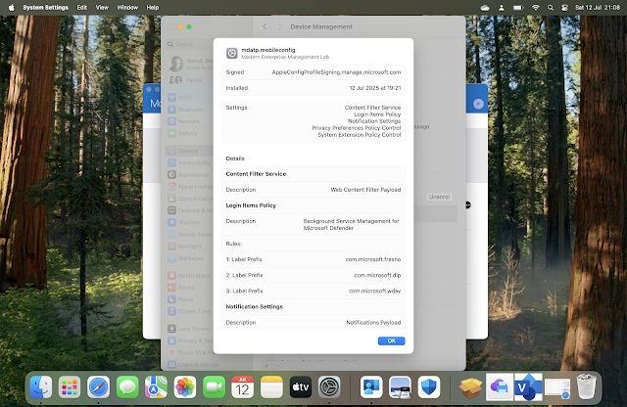Click the battery status icon in the menu bar
The height and width of the screenshot is (407, 627).
point(518,7)
